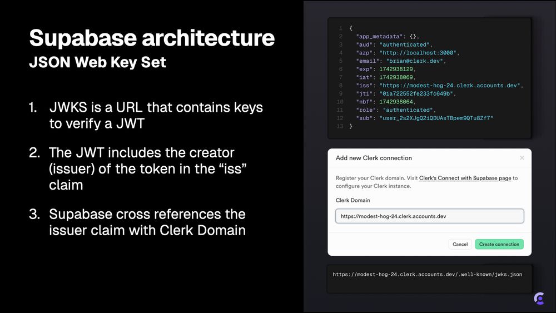This screenshot has width=556, height=313.
Task: Click the JSON Web Key Set subtitle
Action: (x=97, y=62)
